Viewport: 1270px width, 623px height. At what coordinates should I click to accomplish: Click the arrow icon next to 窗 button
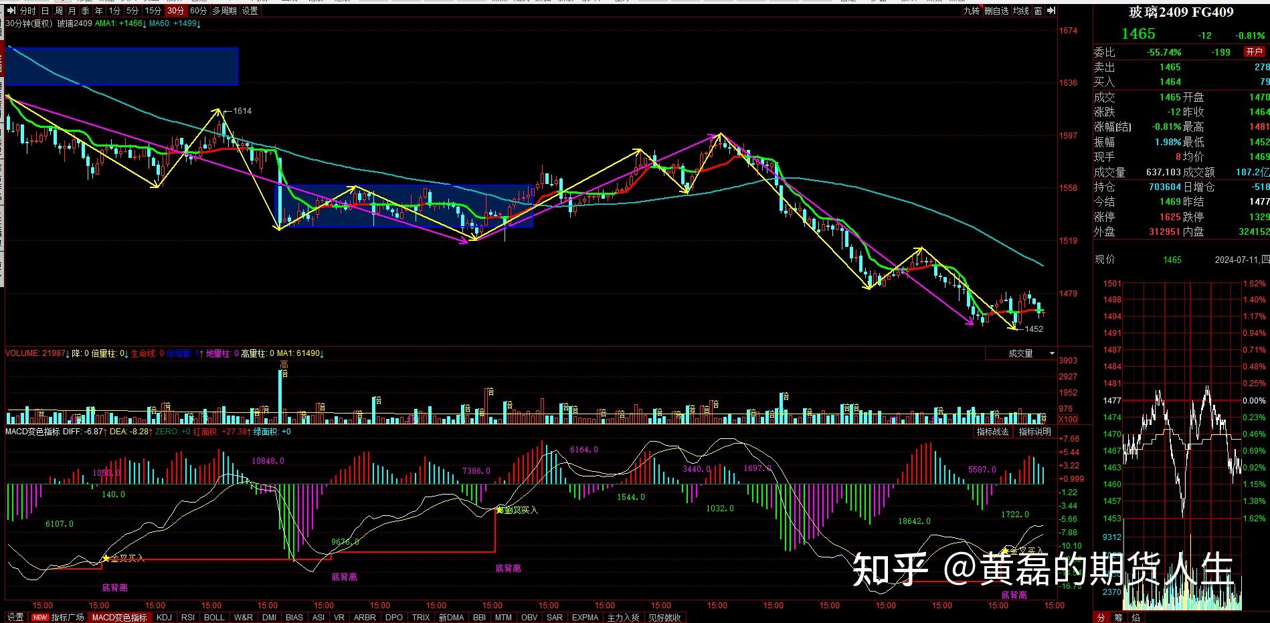(x=1051, y=11)
